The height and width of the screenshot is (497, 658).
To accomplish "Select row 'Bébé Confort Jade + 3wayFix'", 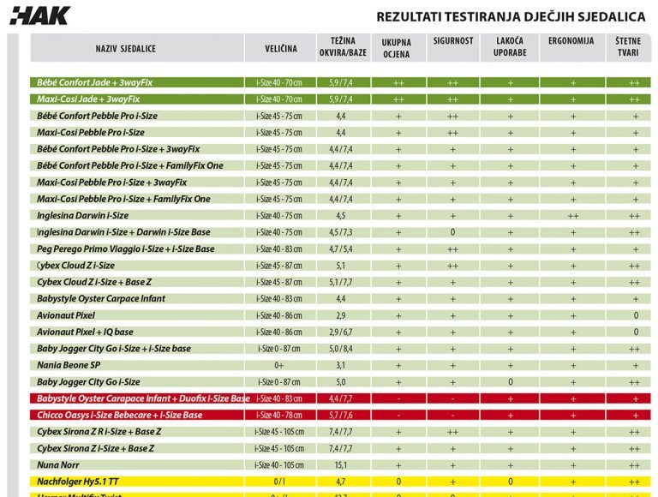I will point(340,82).
